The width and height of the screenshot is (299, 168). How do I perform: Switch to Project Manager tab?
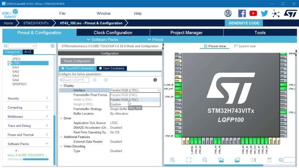point(186,33)
